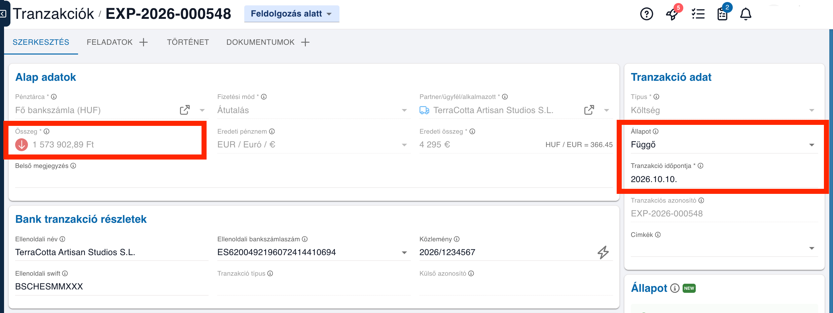Viewport: 833px width, 313px height.
Task: Click the info icon beside Tranzakció időpontja
Action: point(700,166)
